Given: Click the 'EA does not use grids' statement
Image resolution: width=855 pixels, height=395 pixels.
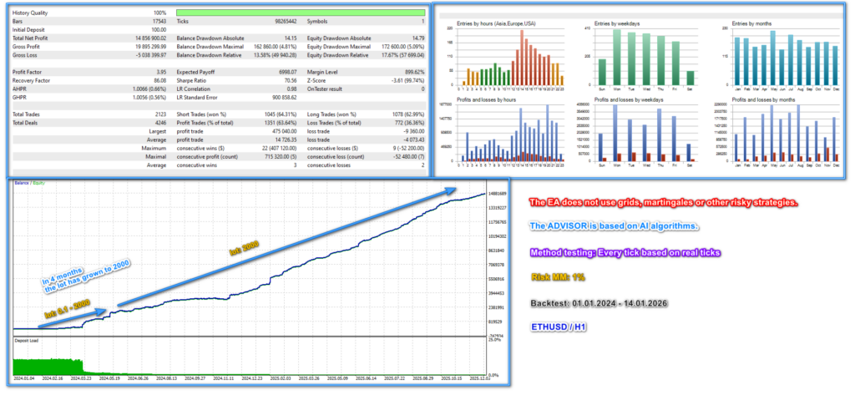Looking at the screenshot, I should [664, 203].
